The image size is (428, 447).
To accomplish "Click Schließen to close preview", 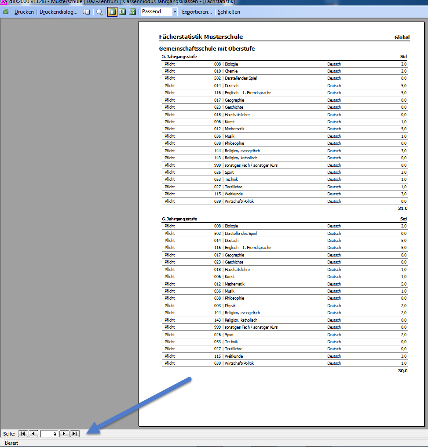I will pyautogui.click(x=229, y=12).
